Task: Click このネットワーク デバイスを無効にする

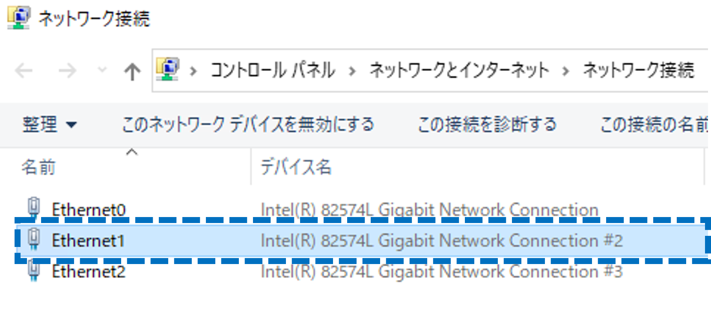Action: 248,124
